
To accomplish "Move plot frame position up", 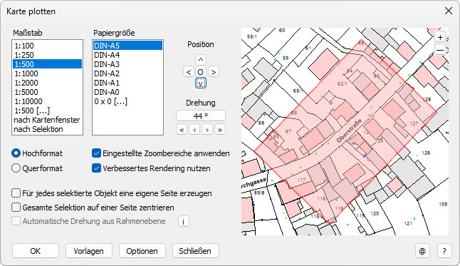I will coord(201,60).
